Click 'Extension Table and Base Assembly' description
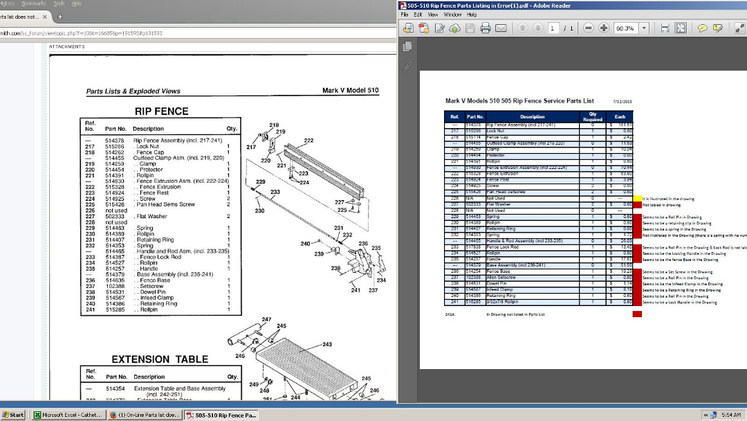 (x=180, y=388)
